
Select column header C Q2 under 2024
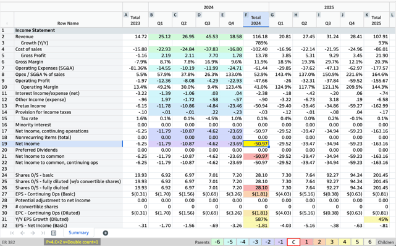(x=184, y=20)
